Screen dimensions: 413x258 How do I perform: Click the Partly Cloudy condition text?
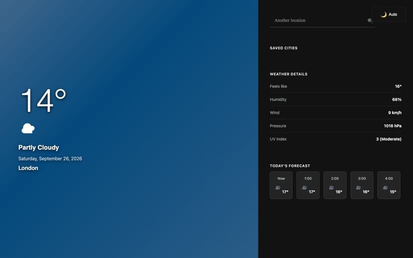[x=38, y=148]
